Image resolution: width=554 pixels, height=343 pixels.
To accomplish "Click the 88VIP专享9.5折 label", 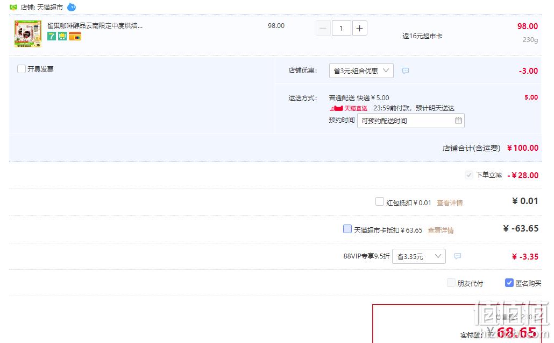I will point(366,256).
